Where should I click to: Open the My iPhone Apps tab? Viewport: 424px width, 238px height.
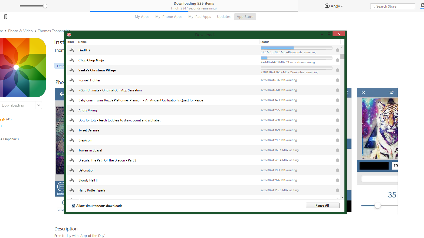click(x=169, y=17)
